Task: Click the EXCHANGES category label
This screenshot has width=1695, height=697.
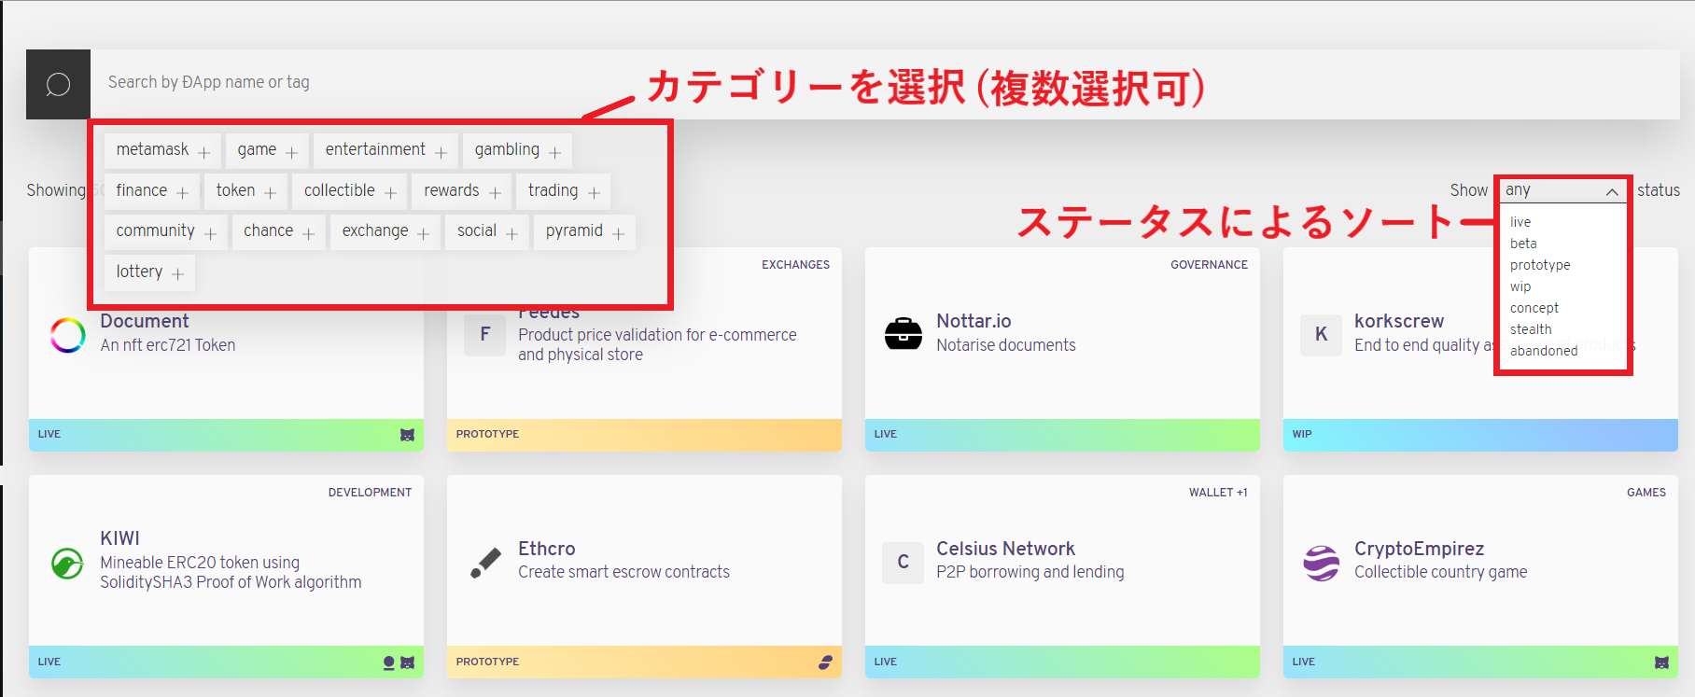Action: coord(795,265)
